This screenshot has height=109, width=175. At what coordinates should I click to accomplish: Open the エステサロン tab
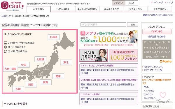click(x=160, y=9)
